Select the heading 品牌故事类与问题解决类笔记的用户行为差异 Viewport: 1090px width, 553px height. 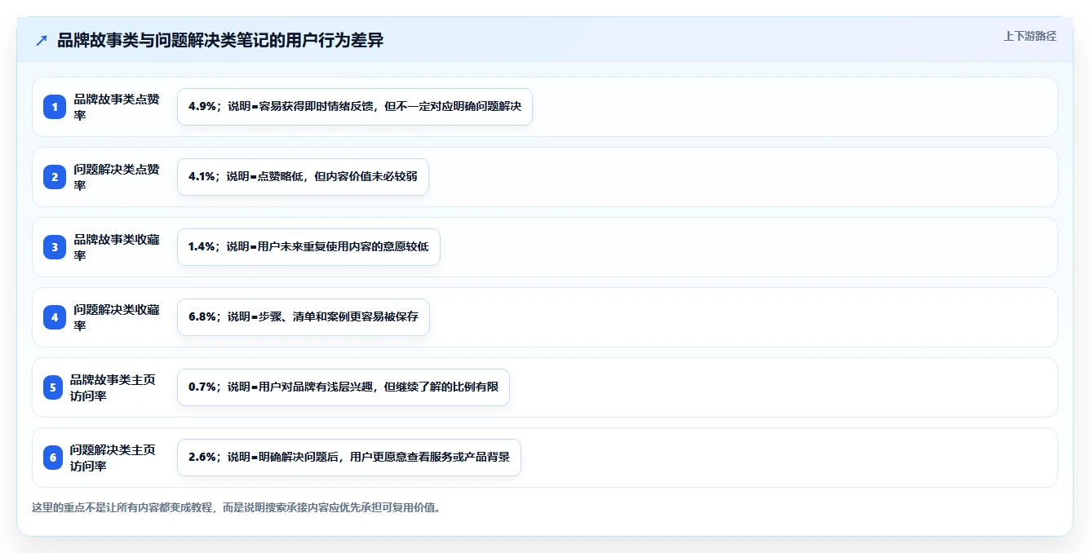[220, 41]
